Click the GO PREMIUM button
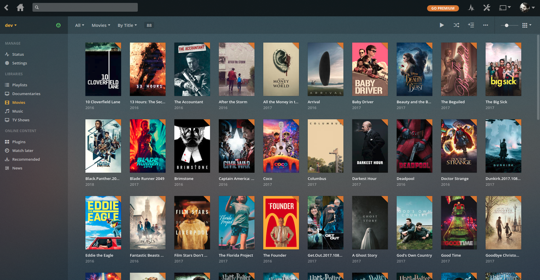540x280 pixels. (x=443, y=8)
